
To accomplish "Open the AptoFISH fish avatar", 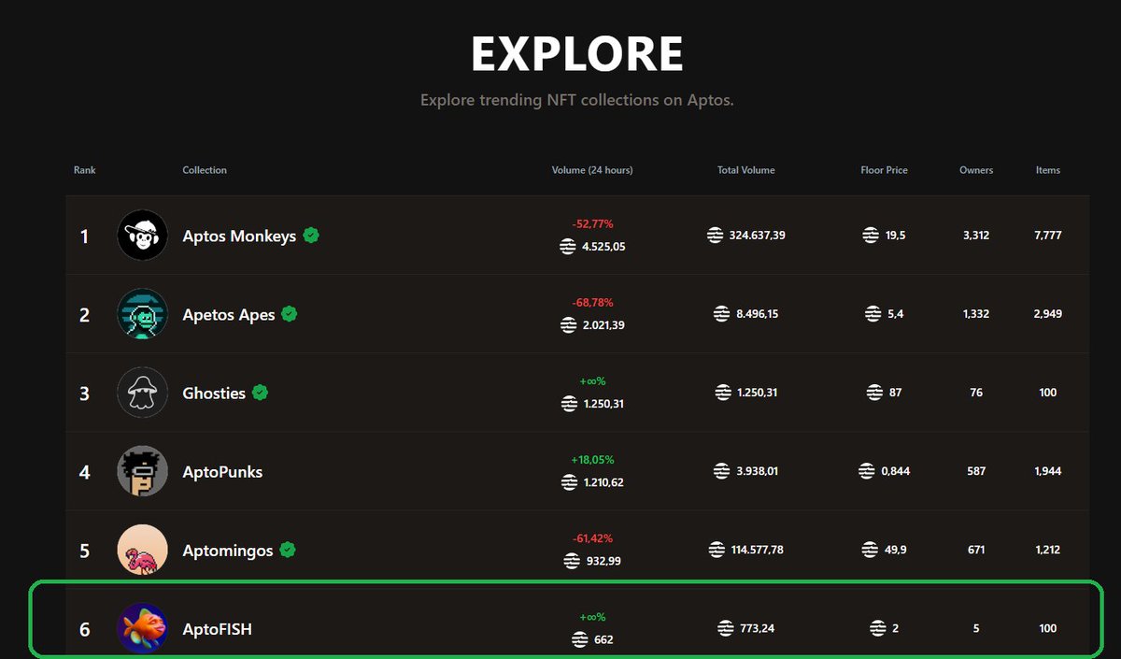I will [x=142, y=628].
